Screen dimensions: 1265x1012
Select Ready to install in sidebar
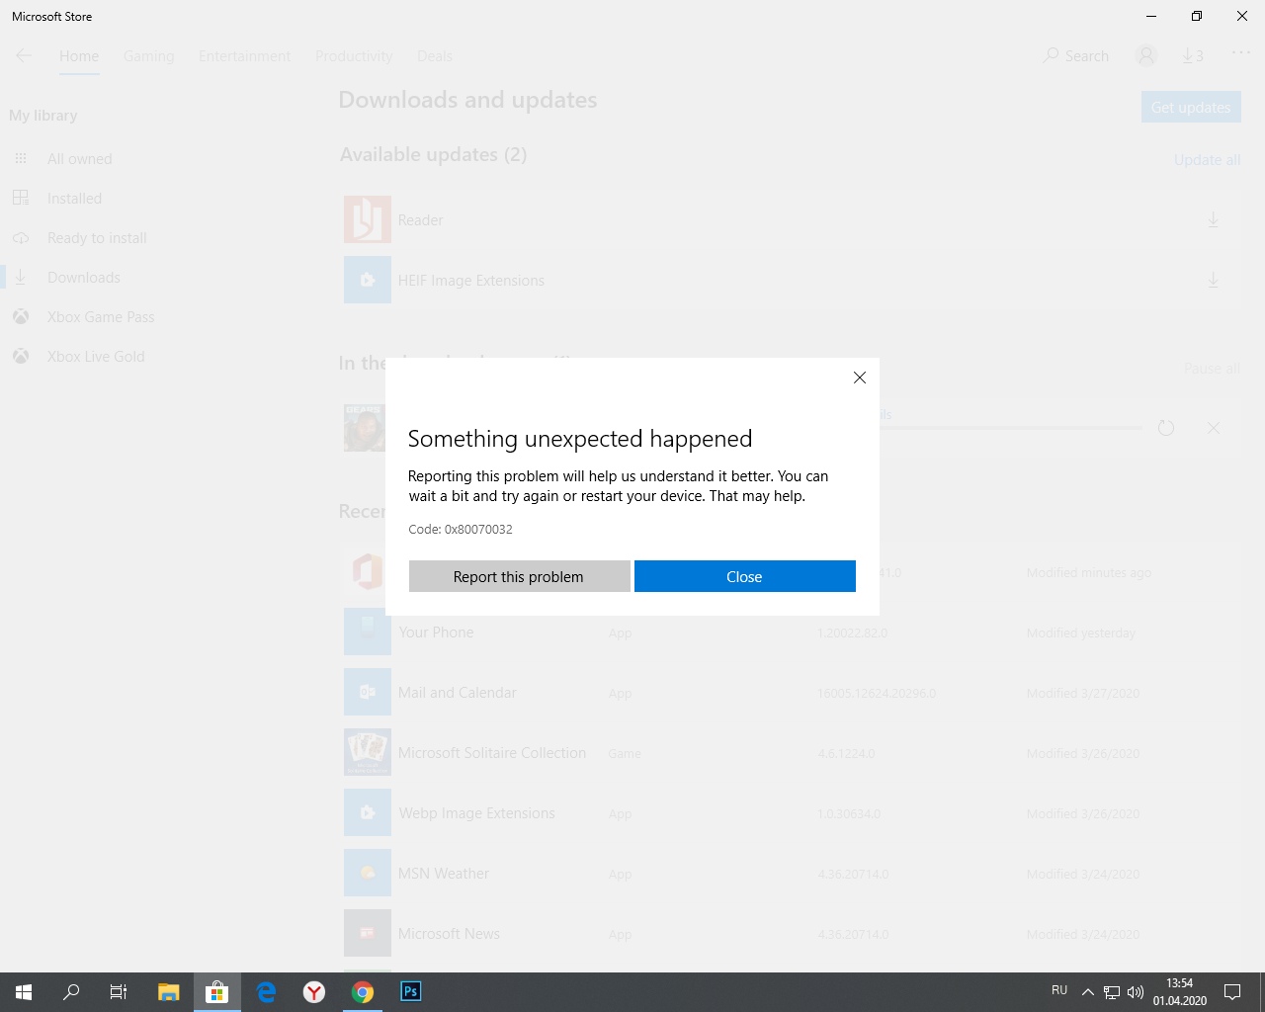[97, 238]
